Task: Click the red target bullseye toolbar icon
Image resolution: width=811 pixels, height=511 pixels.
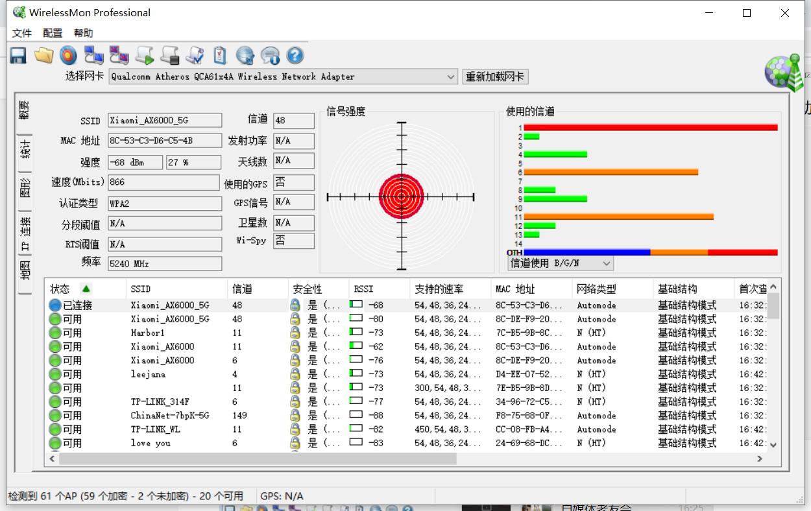Action: (68, 55)
